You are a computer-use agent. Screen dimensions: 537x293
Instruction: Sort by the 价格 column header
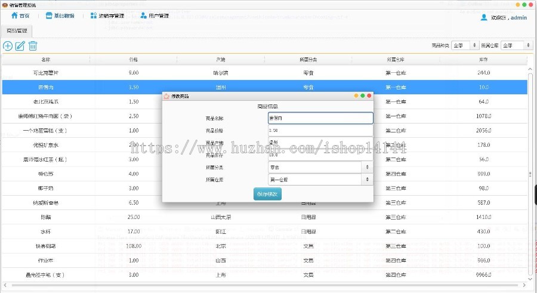tap(133, 60)
